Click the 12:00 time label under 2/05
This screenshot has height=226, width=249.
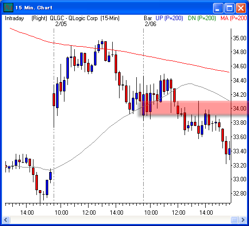(89, 213)
